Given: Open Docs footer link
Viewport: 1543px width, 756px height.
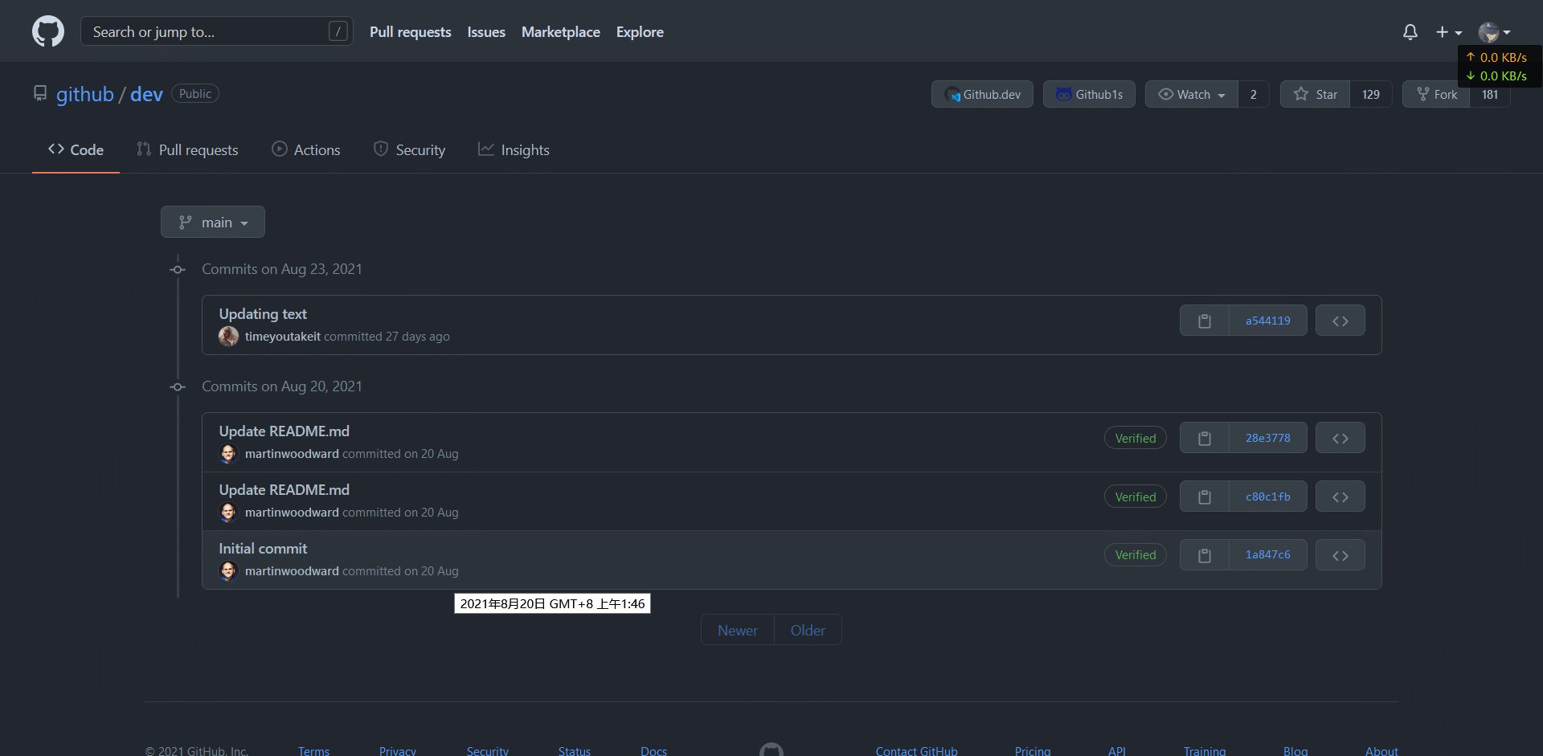Looking at the screenshot, I should tap(653, 750).
